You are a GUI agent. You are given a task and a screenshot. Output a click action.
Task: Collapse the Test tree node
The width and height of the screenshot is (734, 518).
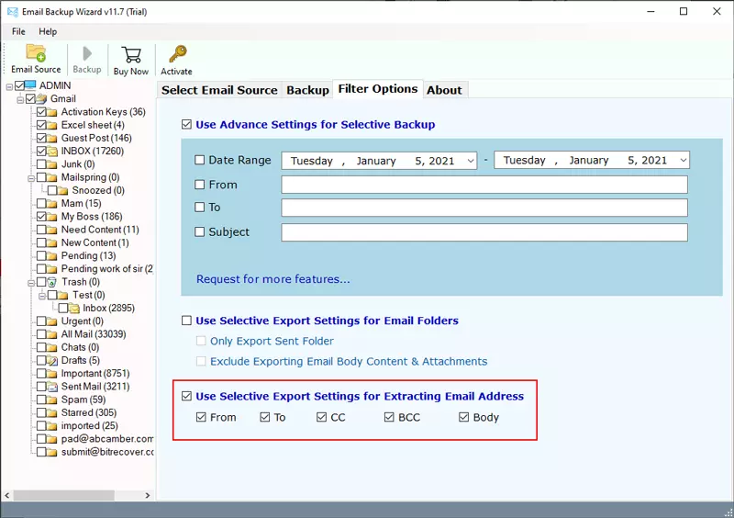[42, 297]
